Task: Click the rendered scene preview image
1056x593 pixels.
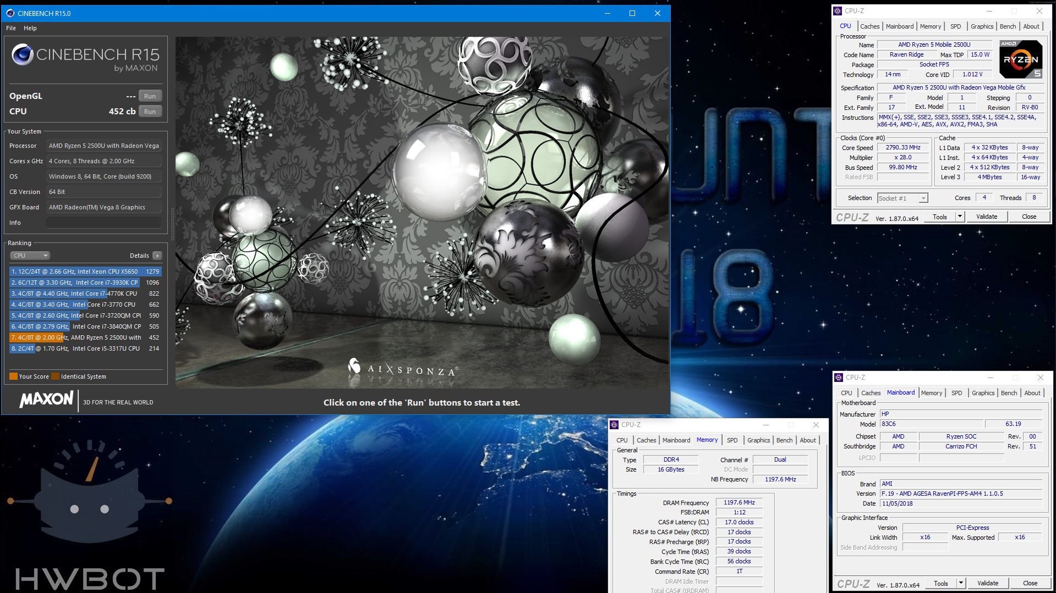Action: 422,213
